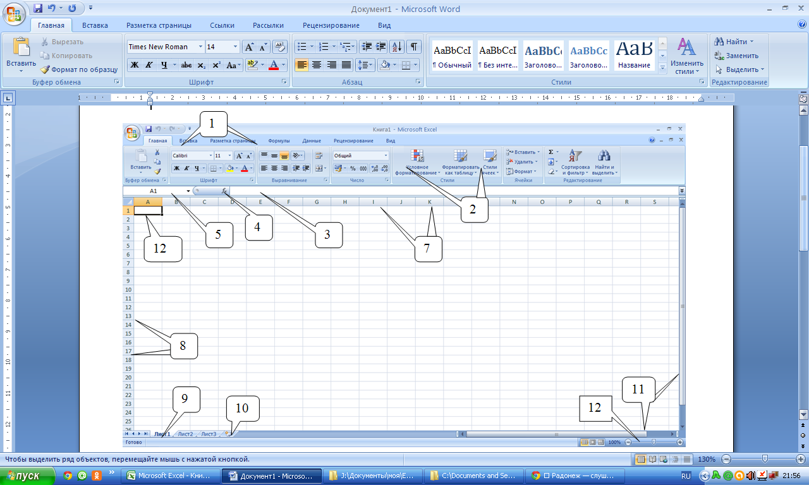This screenshot has width=809, height=485.
Task: Open Выделить select dropdown
Action: [739, 69]
